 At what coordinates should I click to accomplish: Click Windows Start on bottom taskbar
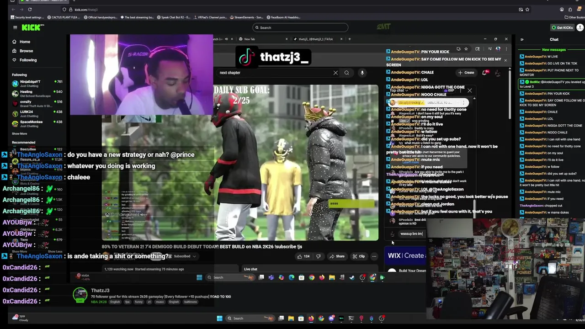[x=219, y=318]
